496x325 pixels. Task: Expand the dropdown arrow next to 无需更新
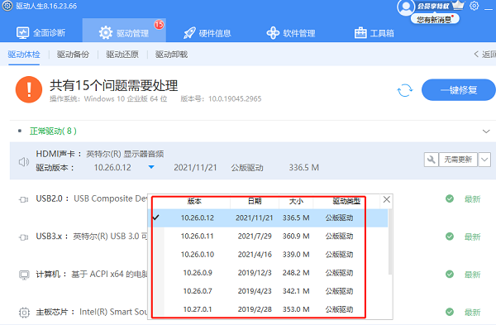484,160
